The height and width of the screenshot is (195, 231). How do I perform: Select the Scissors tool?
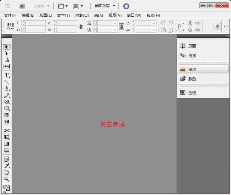pyautogui.click(x=6, y=130)
